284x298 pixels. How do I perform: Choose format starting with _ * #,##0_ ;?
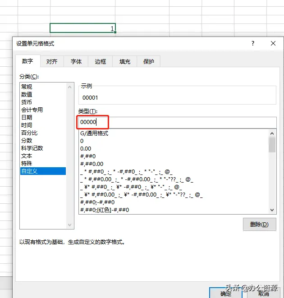(174, 172)
